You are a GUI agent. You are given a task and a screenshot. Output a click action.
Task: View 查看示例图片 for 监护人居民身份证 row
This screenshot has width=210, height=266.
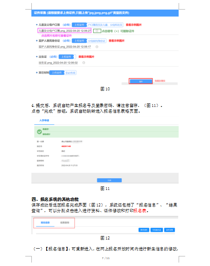(x=117, y=41)
